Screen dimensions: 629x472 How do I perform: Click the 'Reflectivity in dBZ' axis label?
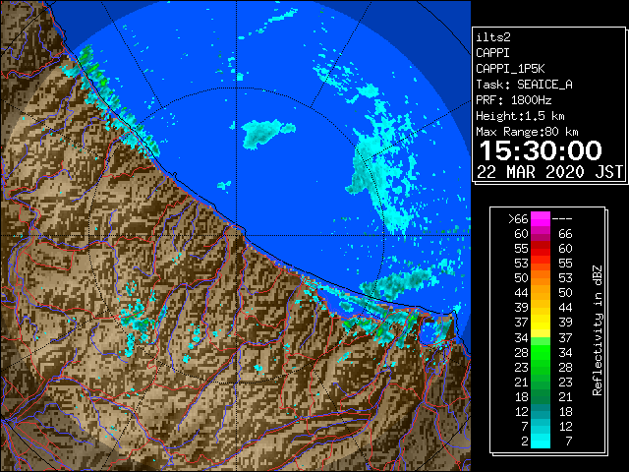pyautogui.click(x=598, y=330)
